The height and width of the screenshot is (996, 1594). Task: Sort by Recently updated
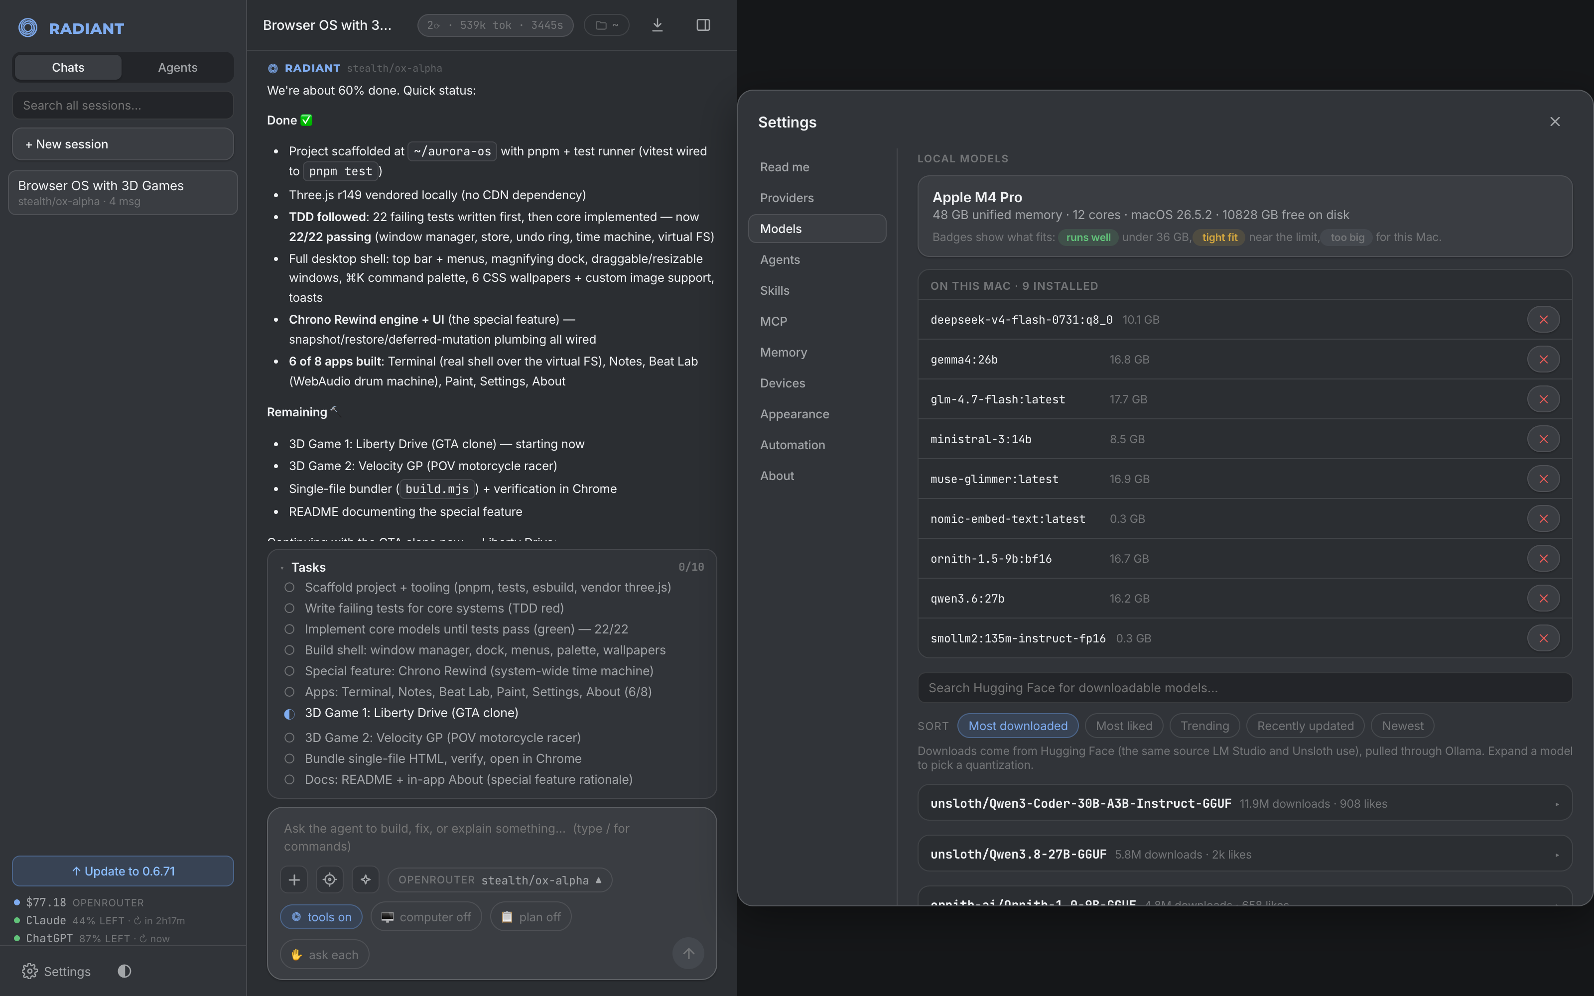coord(1306,726)
